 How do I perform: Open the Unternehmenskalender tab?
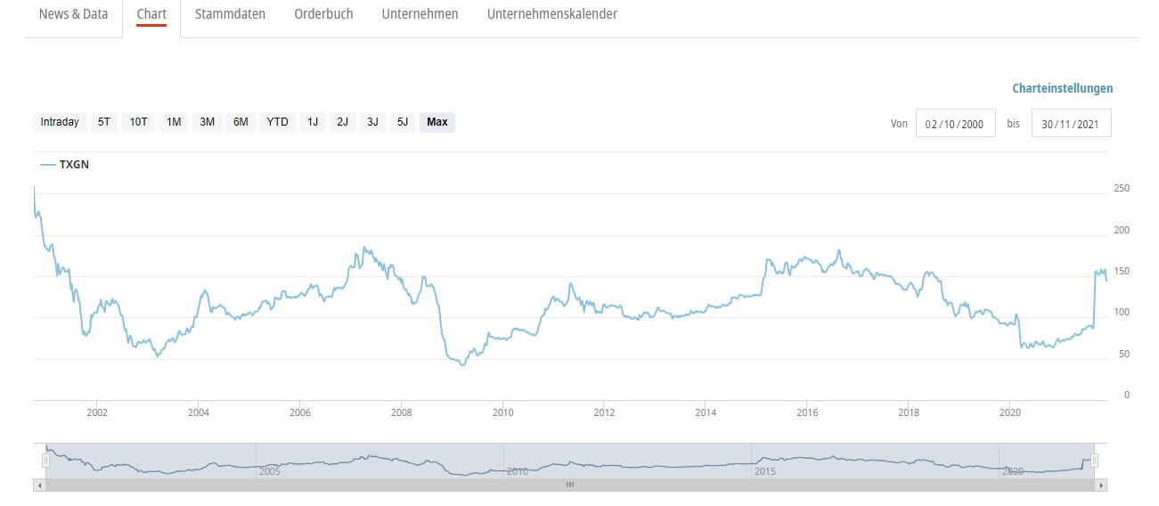[551, 14]
